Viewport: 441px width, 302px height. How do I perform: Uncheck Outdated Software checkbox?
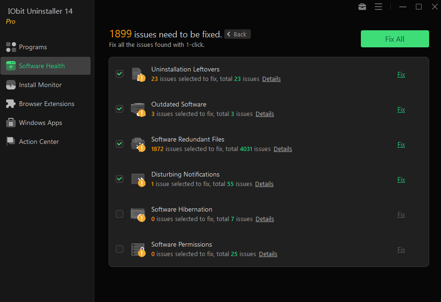[119, 109]
